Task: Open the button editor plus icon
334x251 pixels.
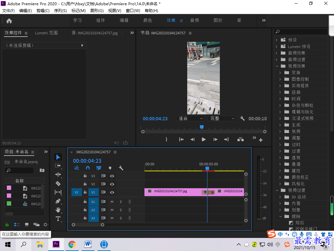Action: [261, 140]
